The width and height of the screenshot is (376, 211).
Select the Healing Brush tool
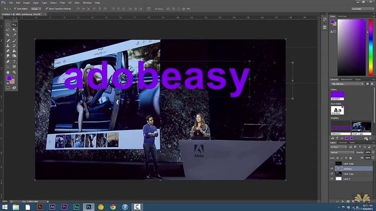[x=8, y=40]
